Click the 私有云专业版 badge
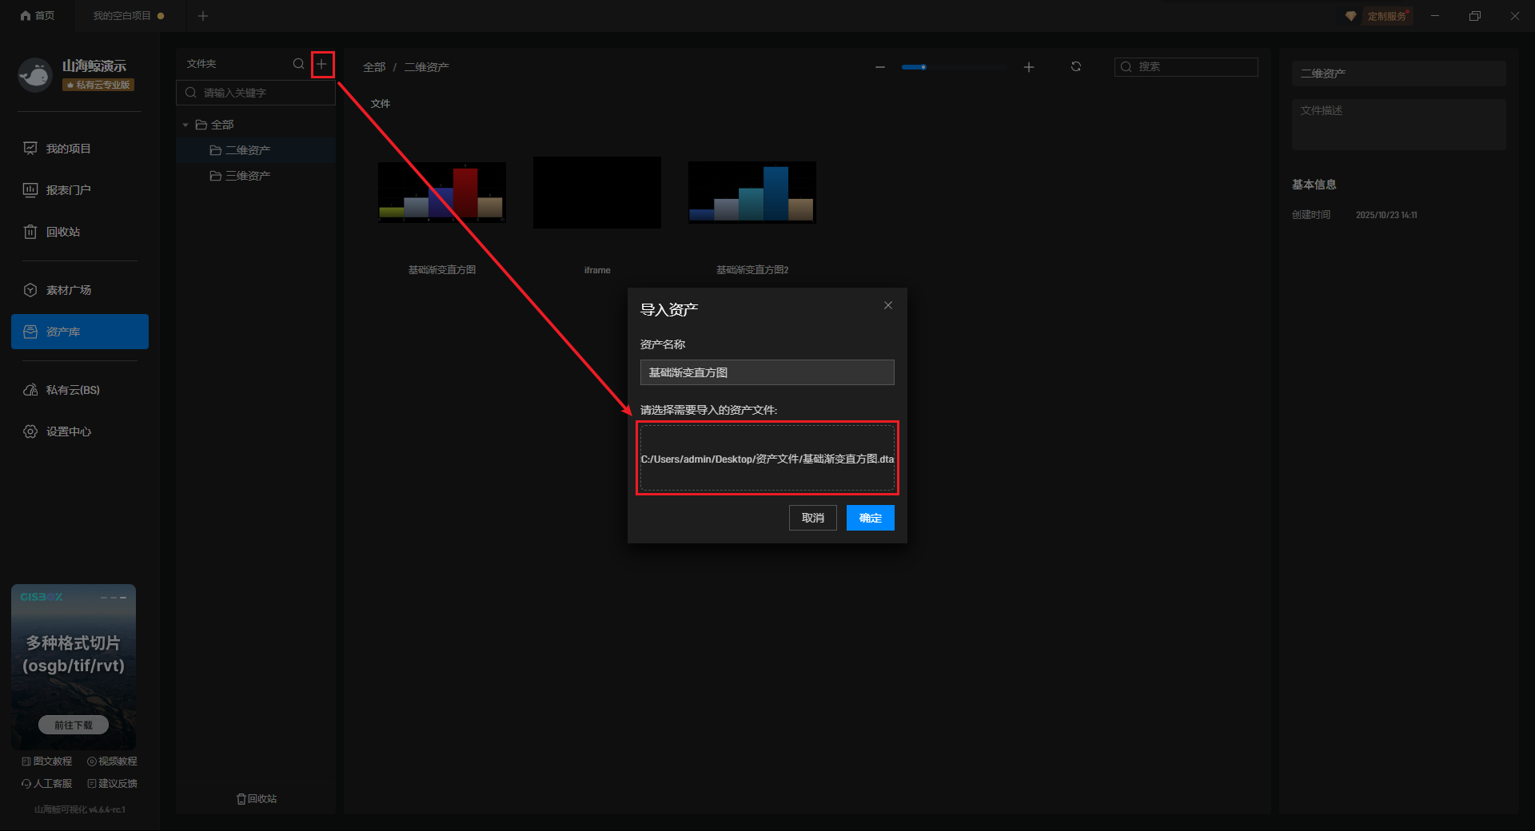Screen dimensions: 1535x831 click(98, 85)
